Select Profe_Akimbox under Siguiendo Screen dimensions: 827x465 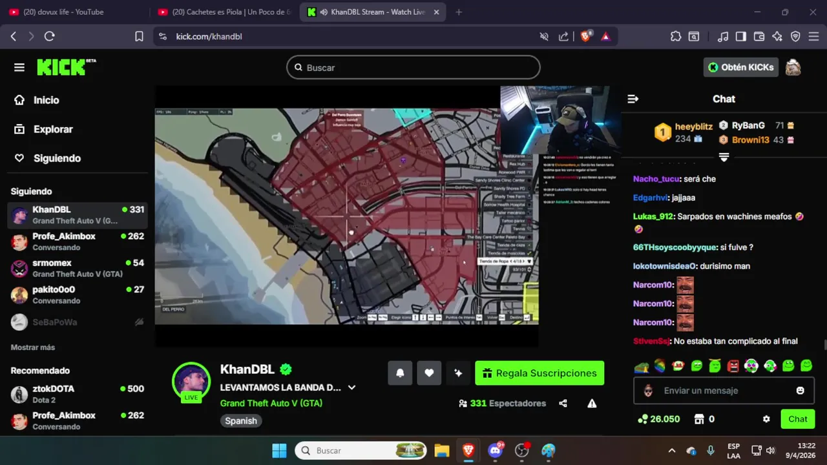pyautogui.click(x=78, y=242)
